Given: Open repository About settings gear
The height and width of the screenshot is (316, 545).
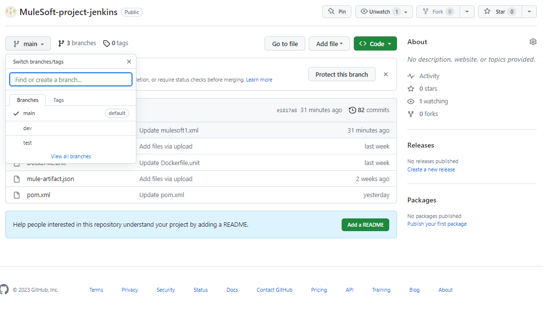Looking at the screenshot, I should click(x=533, y=42).
